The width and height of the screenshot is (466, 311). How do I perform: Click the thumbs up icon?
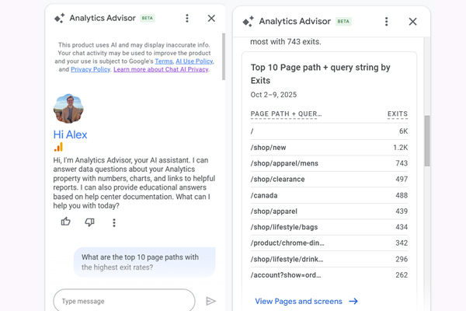[x=65, y=222]
